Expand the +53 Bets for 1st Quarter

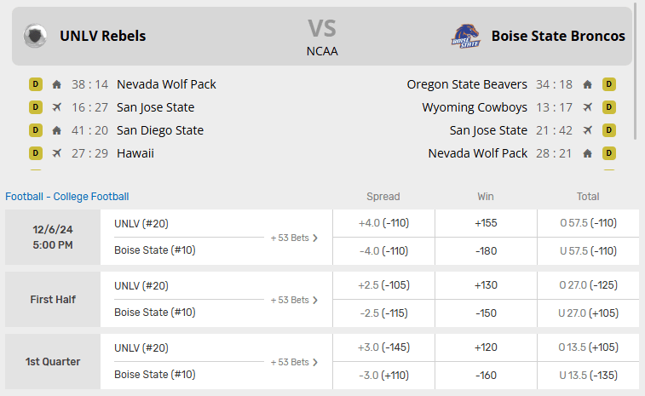click(x=294, y=362)
